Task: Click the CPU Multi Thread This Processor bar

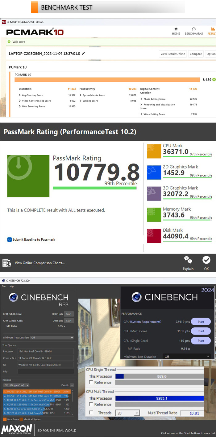Action: 160,398
